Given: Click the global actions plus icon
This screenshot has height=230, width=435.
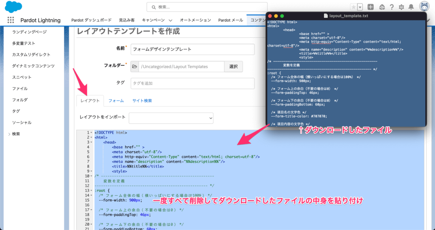Looking at the screenshot, I should [x=370, y=7].
